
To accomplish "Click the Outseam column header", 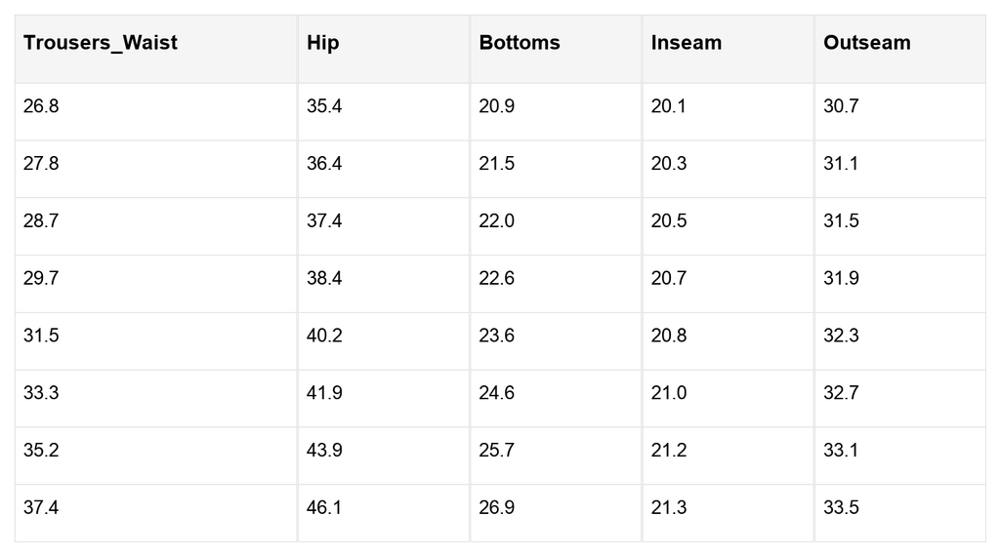I will point(899,49).
